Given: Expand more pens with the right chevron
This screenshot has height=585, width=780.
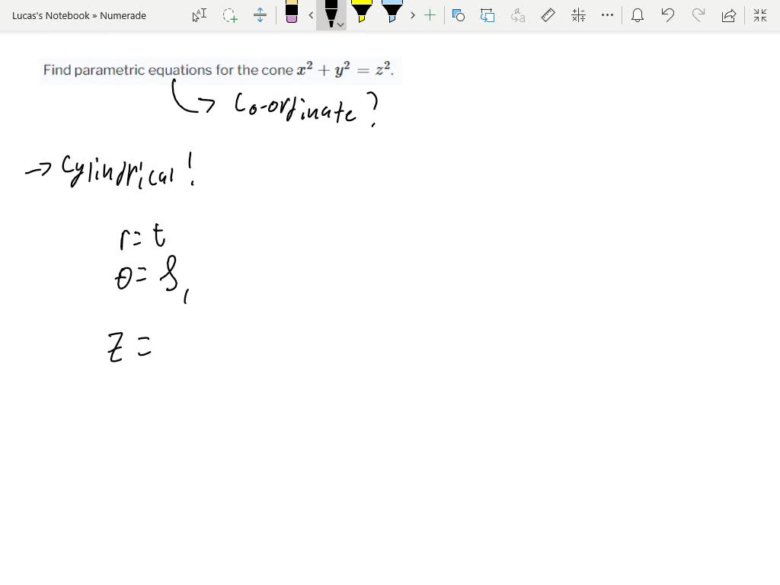Looking at the screenshot, I should point(412,14).
